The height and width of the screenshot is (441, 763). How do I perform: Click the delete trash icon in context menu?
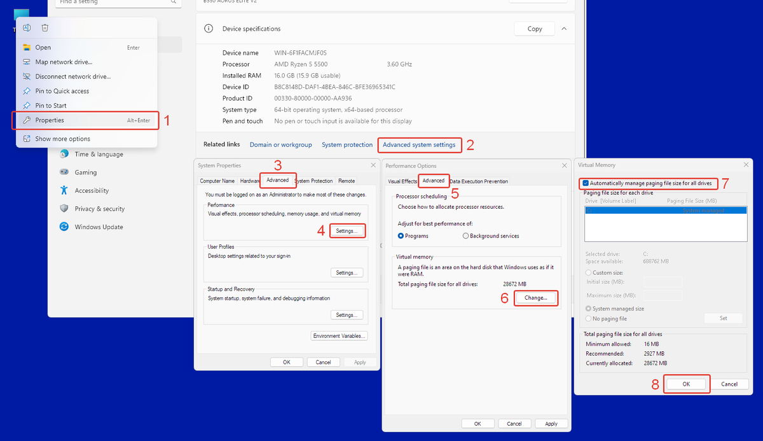[x=45, y=27]
